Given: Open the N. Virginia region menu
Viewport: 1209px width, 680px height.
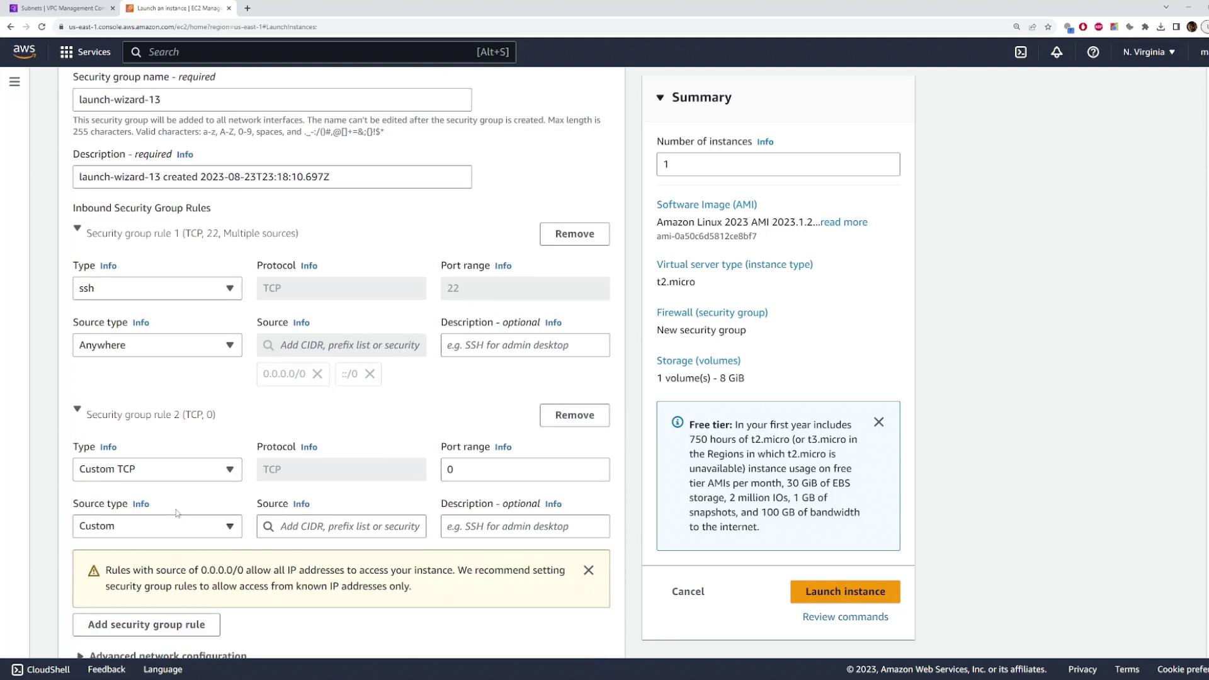Looking at the screenshot, I should (1149, 52).
